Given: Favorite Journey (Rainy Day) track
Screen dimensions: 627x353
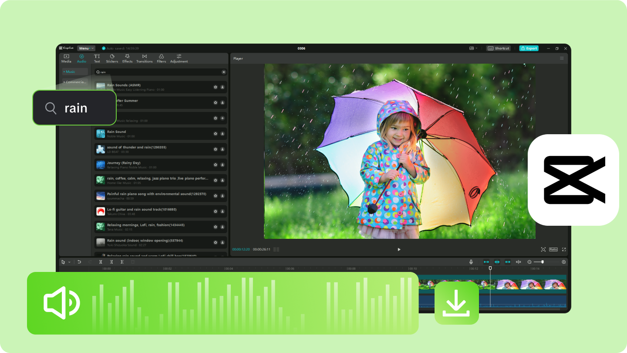Looking at the screenshot, I should tap(215, 165).
